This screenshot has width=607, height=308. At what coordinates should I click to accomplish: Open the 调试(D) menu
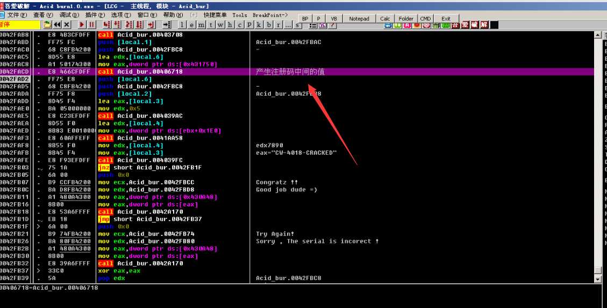click(69, 15)
